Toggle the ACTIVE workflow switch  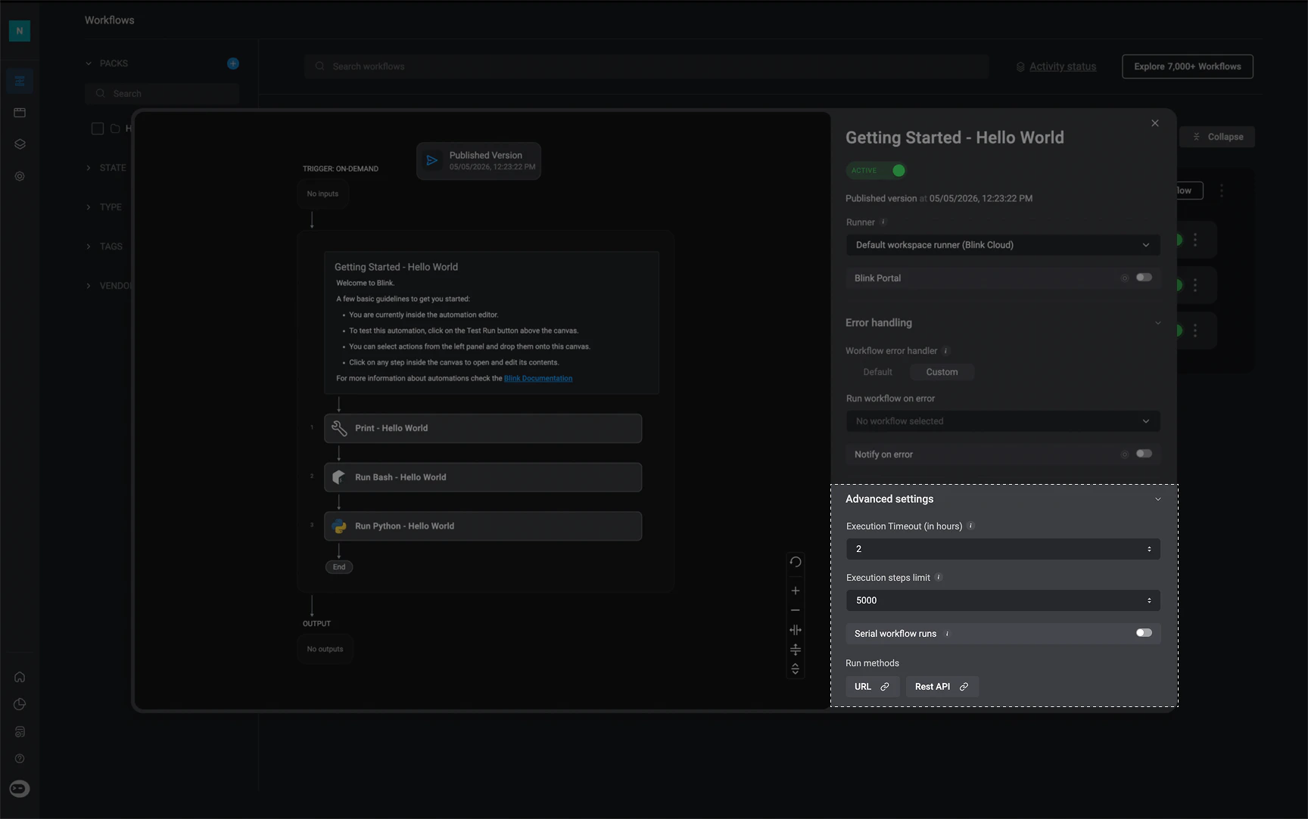tap(898, 170)
